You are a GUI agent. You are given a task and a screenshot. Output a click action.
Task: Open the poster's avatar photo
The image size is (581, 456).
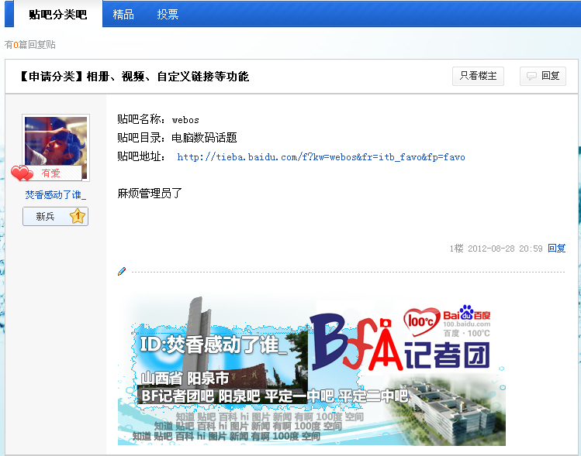pos(56,148)
